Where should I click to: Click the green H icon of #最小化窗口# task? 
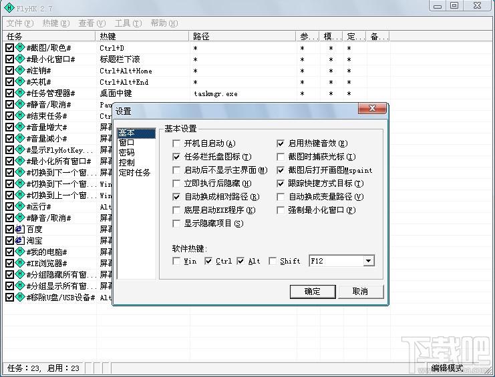click(20, 59)
